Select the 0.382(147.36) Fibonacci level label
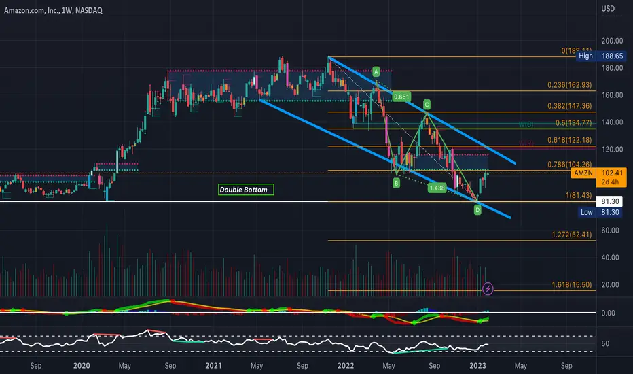This screenshot has height=374, width=633. point(569,106)
